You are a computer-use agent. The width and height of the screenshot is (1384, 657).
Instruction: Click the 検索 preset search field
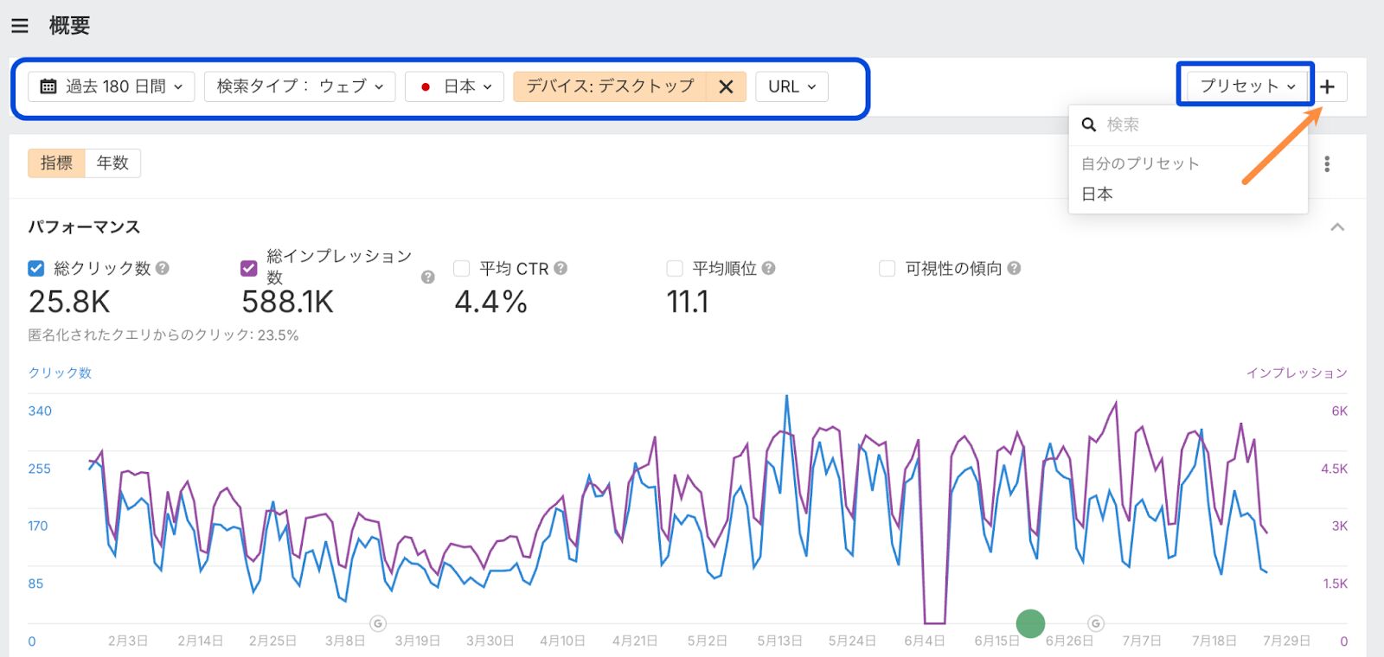[1194, 125]
